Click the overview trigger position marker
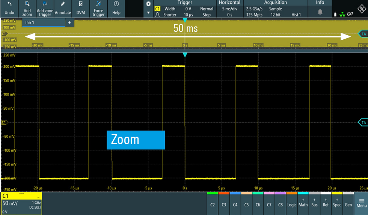This screenshot has width=368, height=215. 185,20
